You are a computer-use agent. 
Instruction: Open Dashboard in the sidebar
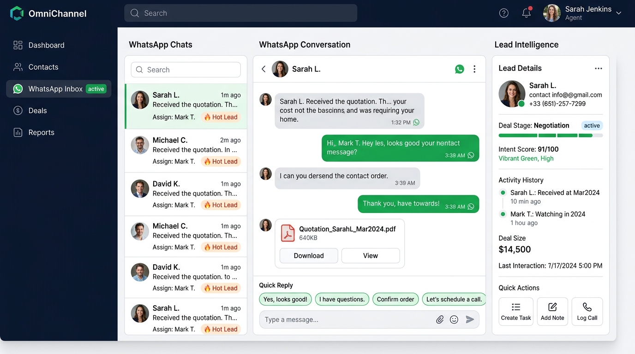[59, 45]
